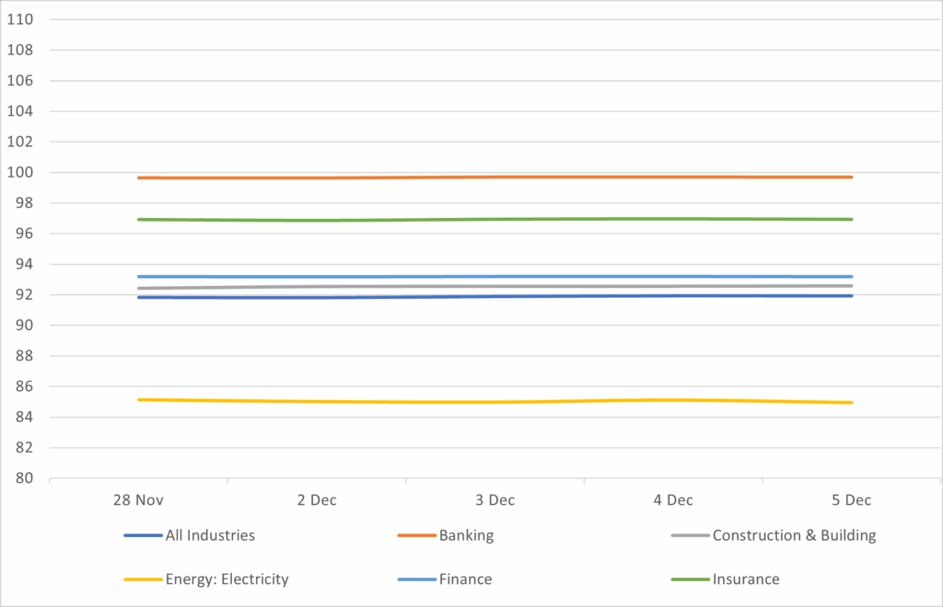Click the 100 value on the y-axis
Image resolution: width=943 pixels, height=607 pixels.
(x=21, y=173)
